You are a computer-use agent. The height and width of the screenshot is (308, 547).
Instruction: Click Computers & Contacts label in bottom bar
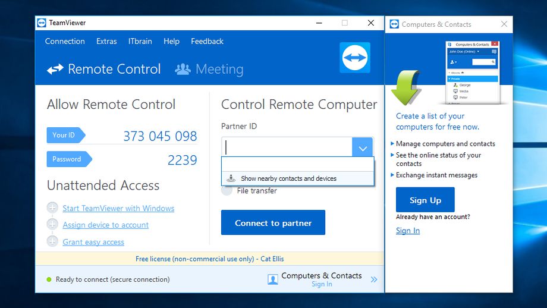(x=322, y=275)
